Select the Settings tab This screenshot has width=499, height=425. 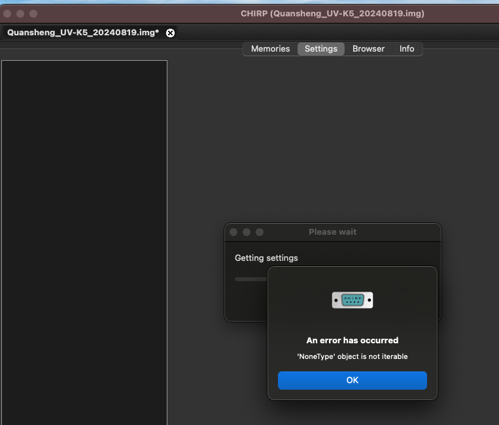click(320, 48)
